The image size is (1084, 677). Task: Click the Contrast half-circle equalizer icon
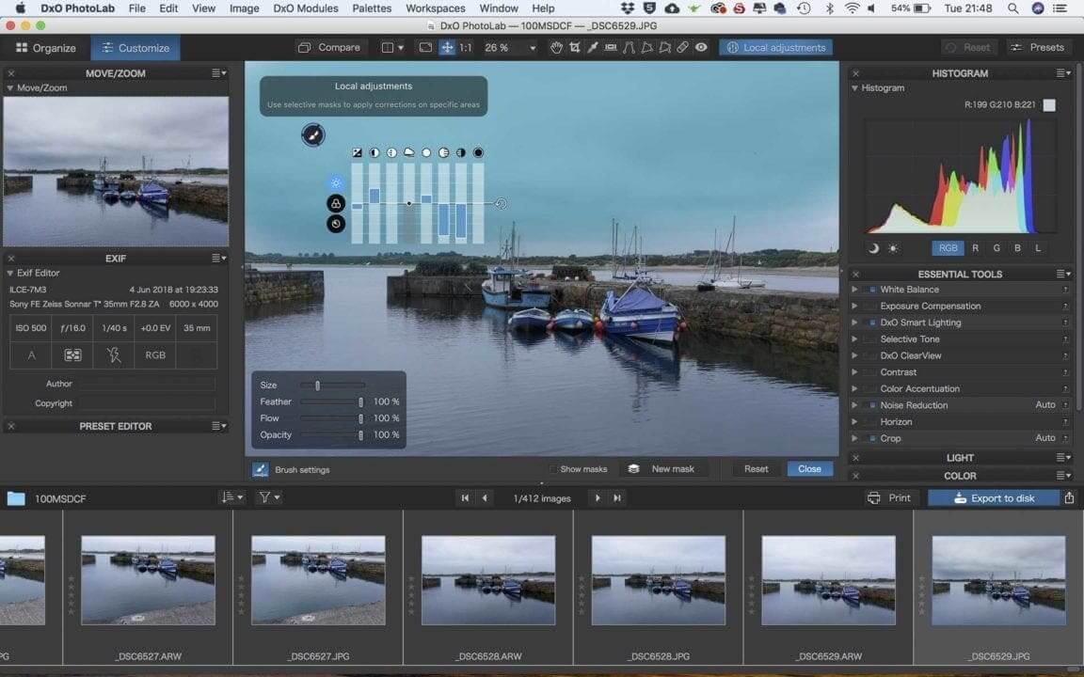click(x=374, y=152)
